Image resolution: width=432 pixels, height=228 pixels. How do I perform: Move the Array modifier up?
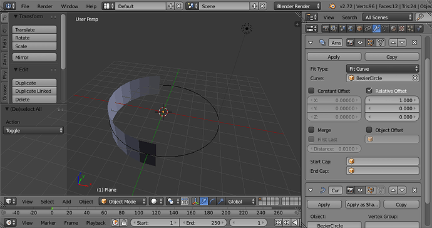click(393, 43)
